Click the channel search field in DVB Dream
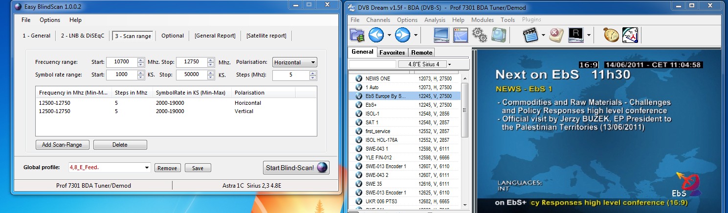 pos(372,64)
